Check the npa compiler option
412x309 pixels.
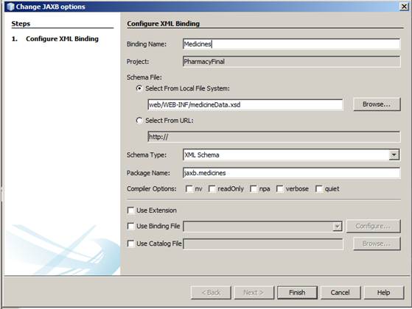(x=254, y=189)
